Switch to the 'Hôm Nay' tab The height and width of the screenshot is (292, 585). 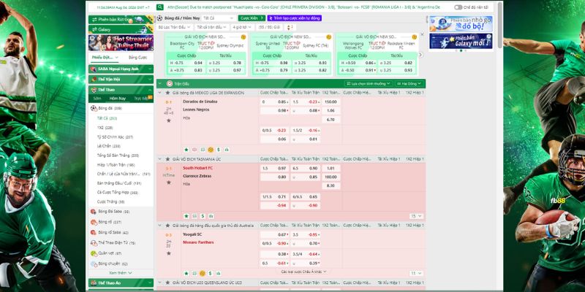click(x=117, y=98)
